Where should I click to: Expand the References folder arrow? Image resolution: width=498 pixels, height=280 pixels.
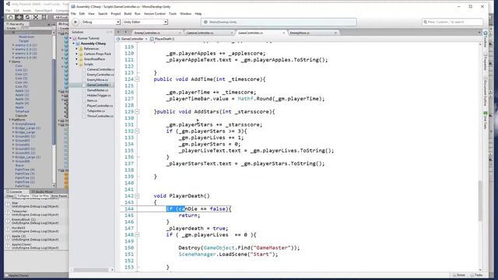76,48
